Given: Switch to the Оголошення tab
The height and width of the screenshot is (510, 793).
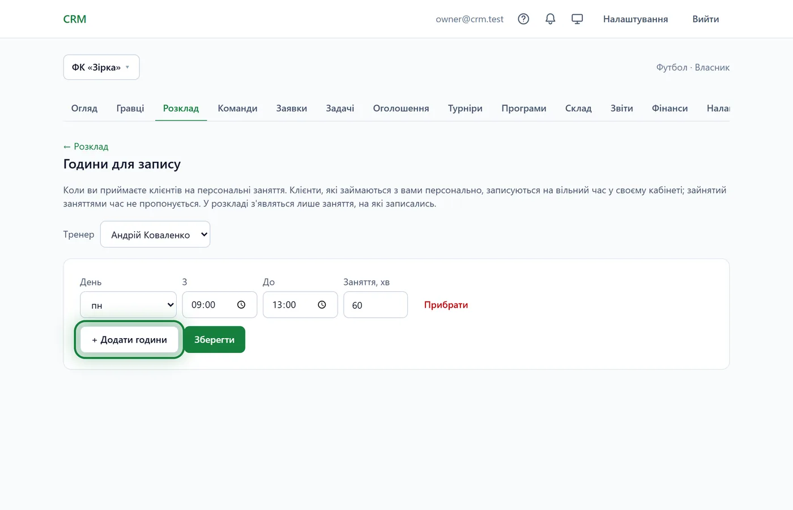Looking at the screenshot, I should [401, 108].
